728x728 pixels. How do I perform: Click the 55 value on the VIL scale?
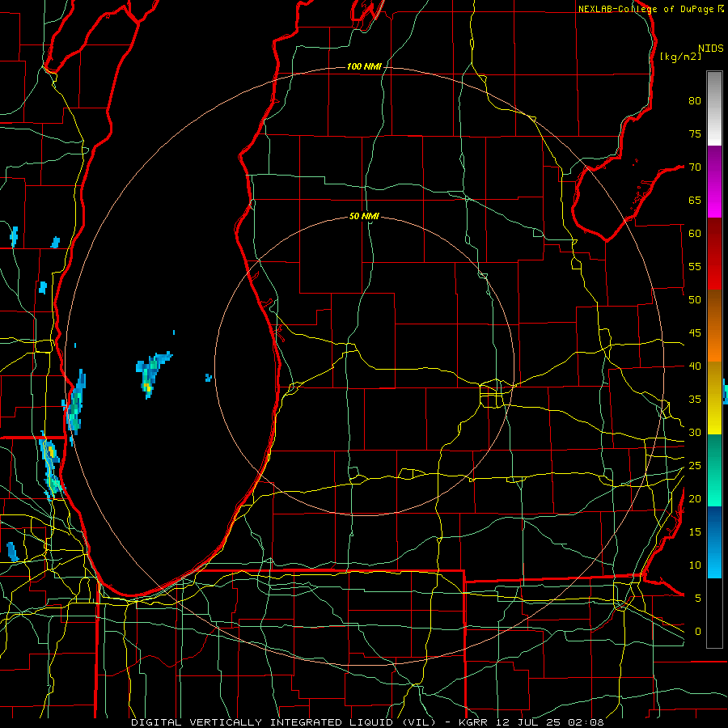(x=695, y=267)
